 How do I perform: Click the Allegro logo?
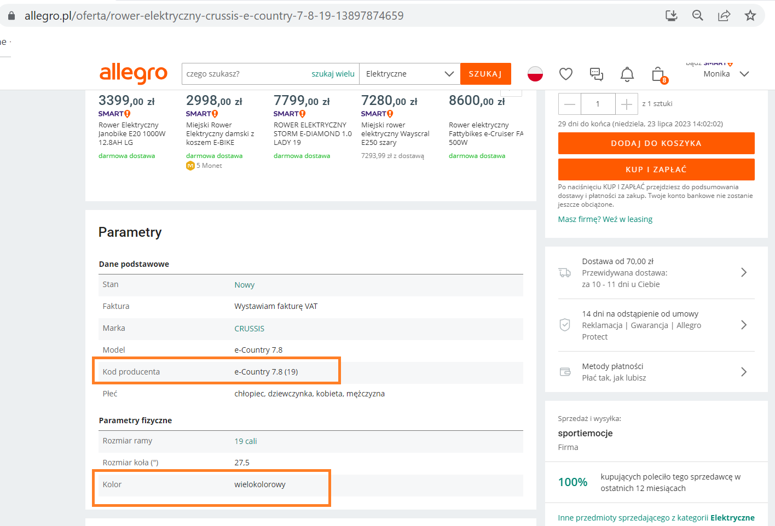pyautogui.click(x=133, y=74)
